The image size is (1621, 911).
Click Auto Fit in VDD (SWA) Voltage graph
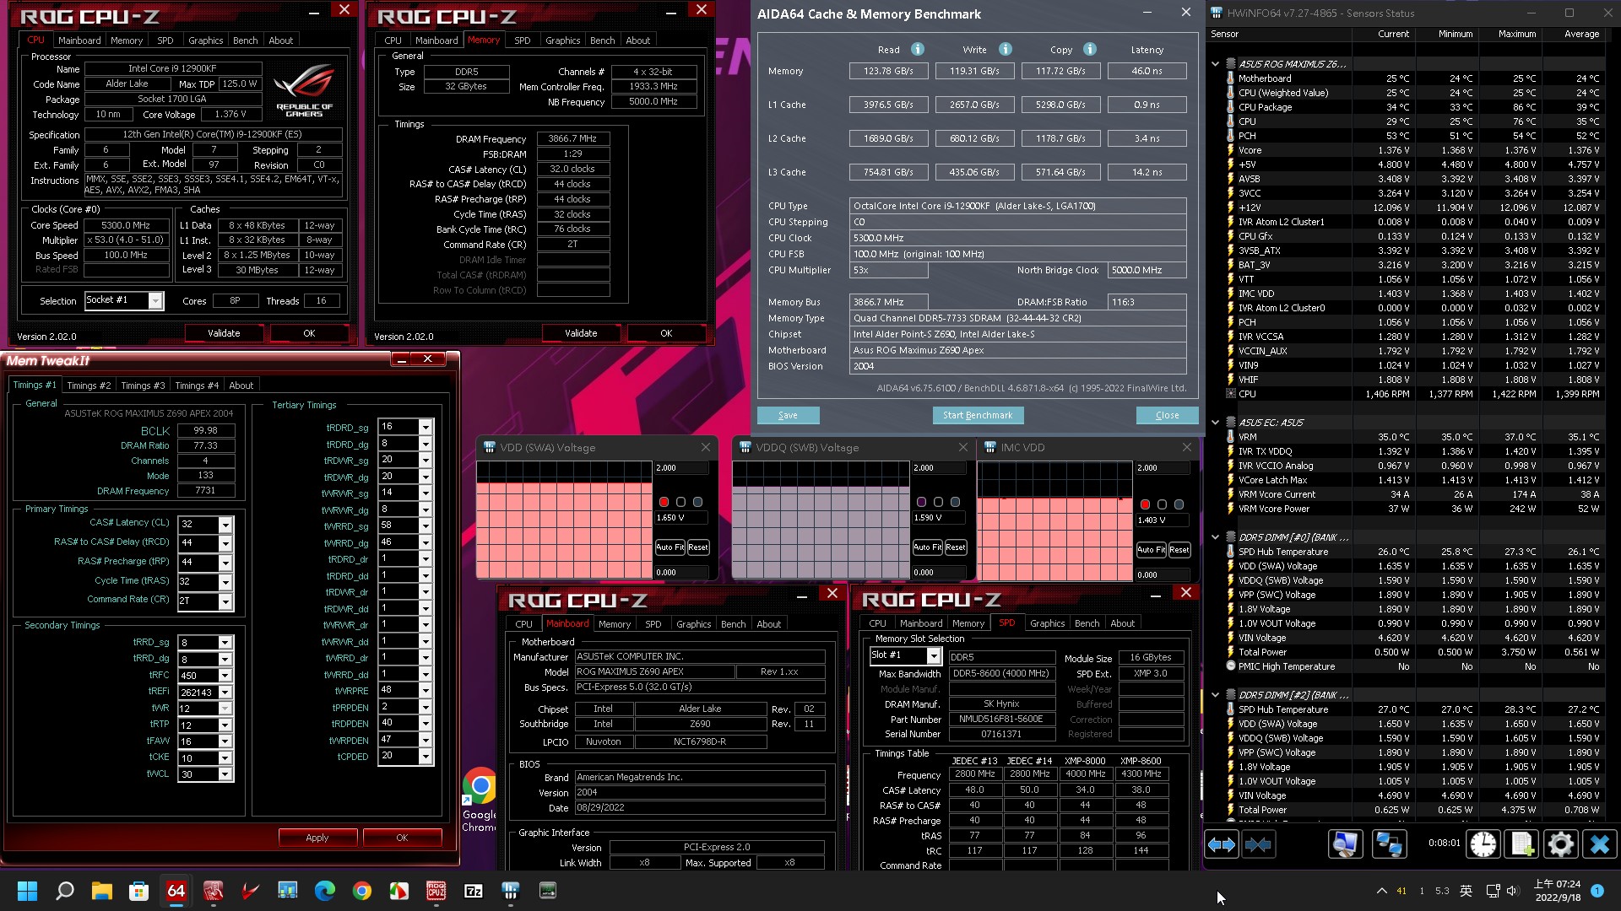(670, 547)
